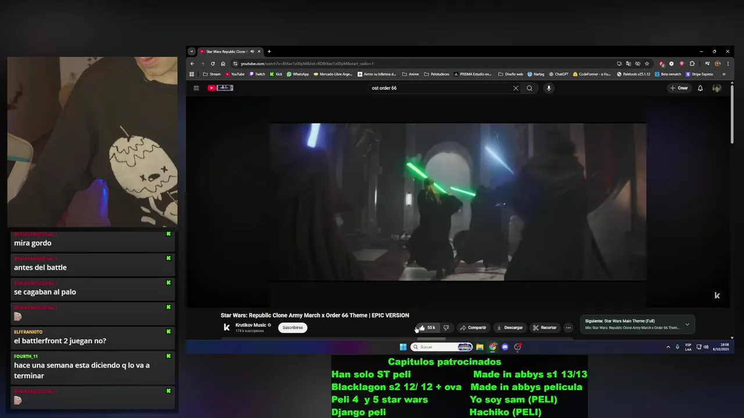Screen dimensions: 744x418
Task: Open the Stripe Express bookmark
Action: (699, 74)
